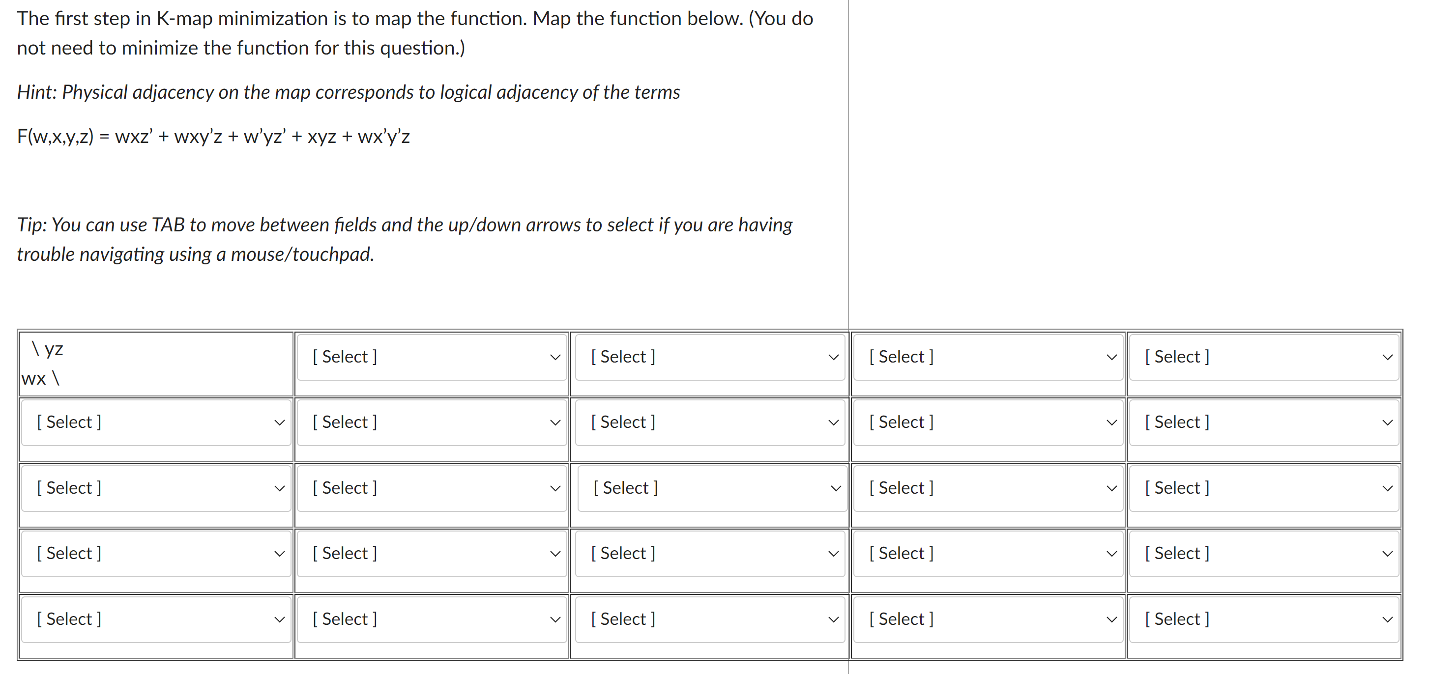Expand the bottom-right corner Select dropdown
The height and width of the screenshot is (674, 1429).
click(1265, 619)
